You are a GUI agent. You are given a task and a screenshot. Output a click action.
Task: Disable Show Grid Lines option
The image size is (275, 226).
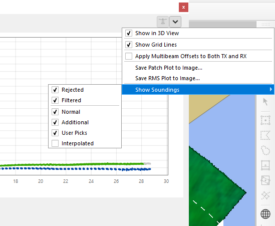129,45
